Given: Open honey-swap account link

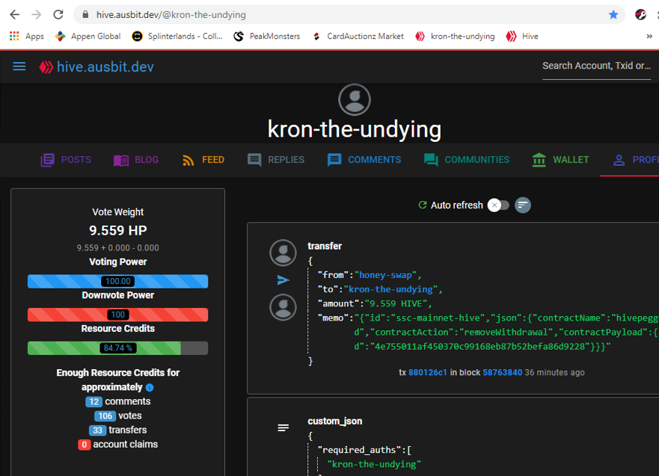Looking at the screenshot, I should 385,275.
